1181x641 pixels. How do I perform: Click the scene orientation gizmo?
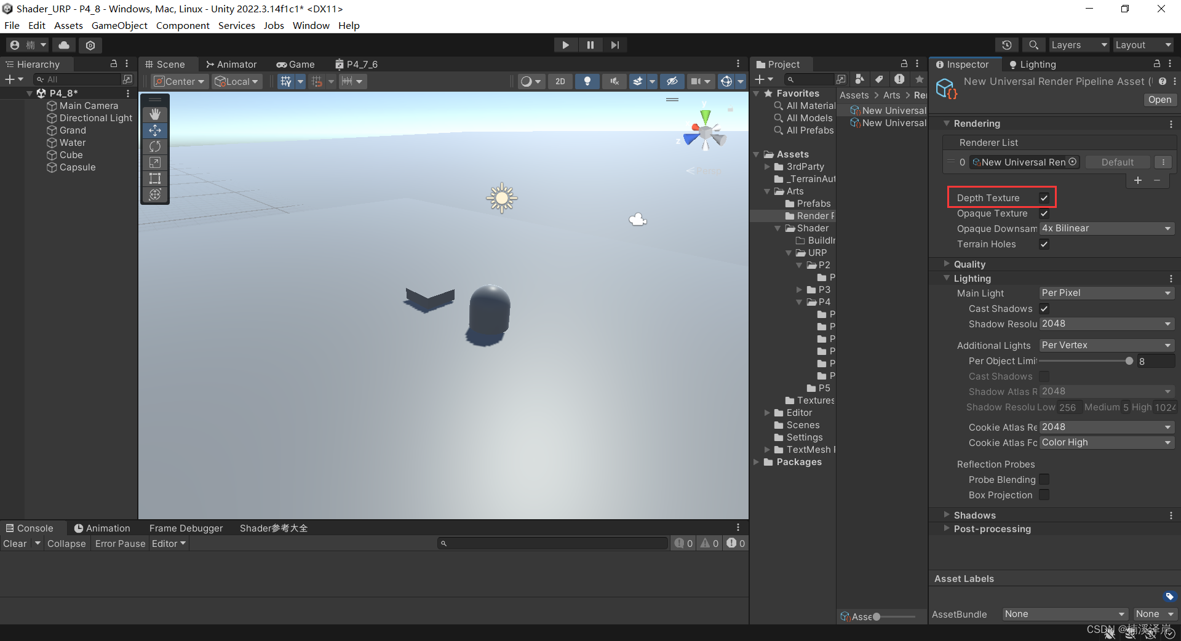coord(705,132)
